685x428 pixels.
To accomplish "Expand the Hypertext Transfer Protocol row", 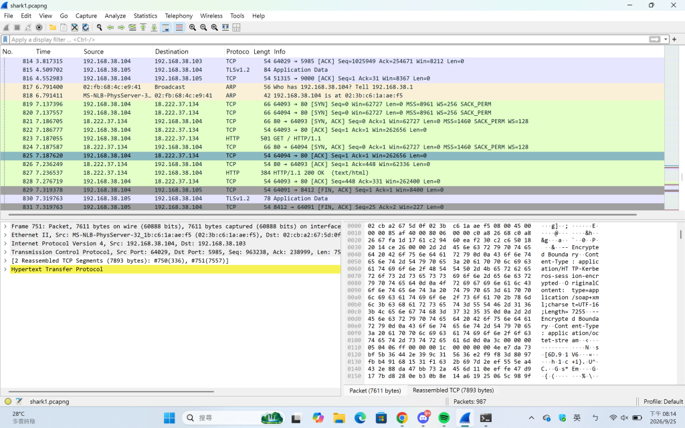I will point(5,269).
